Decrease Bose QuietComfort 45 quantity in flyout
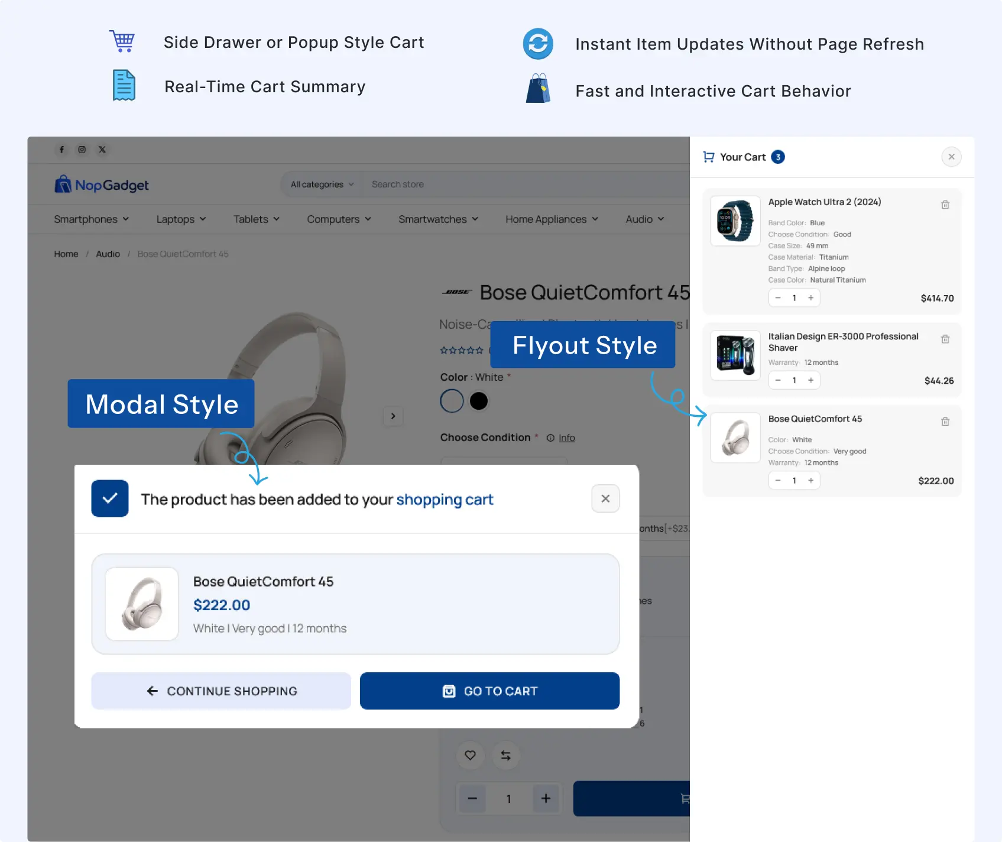Screen dimensions: 1002x842 [778, 481]
